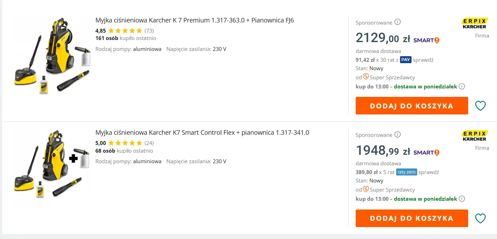This screenshot has height=239, width=497.
Task: Open Karcher K 7 Premium product title
Action: point(194,20)
